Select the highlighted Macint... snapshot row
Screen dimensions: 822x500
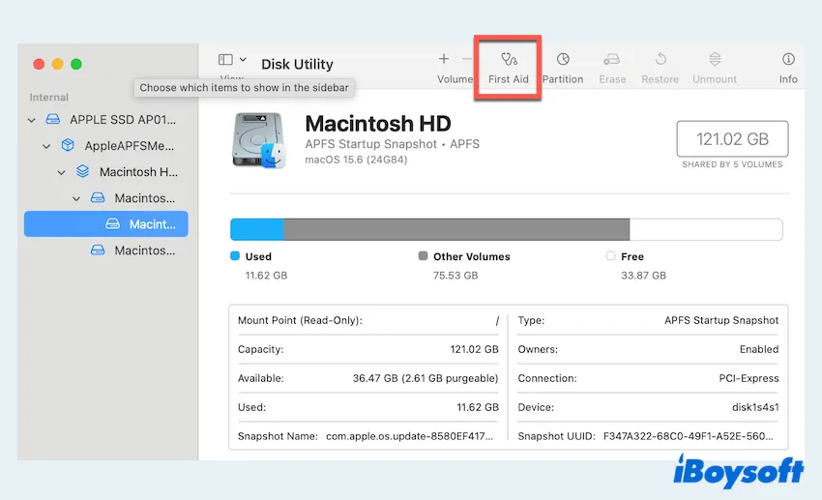[106, 224]
